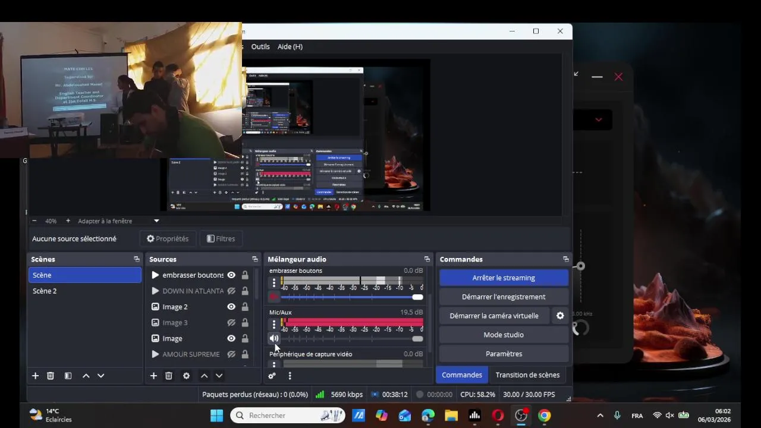This screenshot has height=428, width=761.
Task: Open Mic/Aux audio options dots
Action: point(274,325)
